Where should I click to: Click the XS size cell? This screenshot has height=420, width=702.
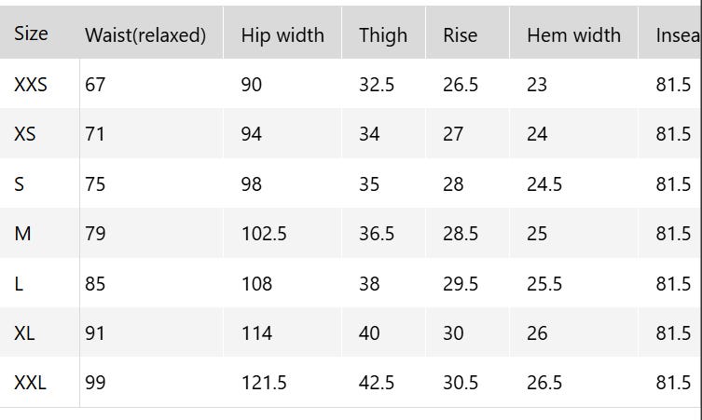tap(25, 134)
